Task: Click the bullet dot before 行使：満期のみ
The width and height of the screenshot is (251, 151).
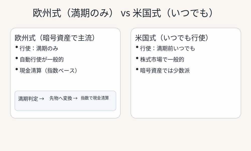Action: [17, 47]
